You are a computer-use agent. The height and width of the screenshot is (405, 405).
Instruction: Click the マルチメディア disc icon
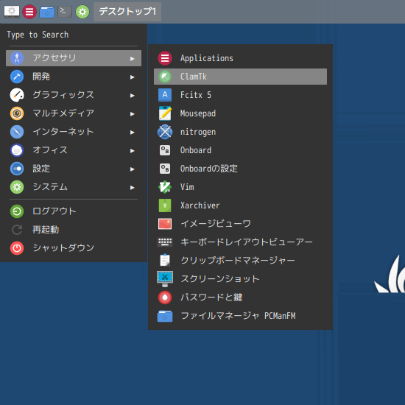coord(17,113)
